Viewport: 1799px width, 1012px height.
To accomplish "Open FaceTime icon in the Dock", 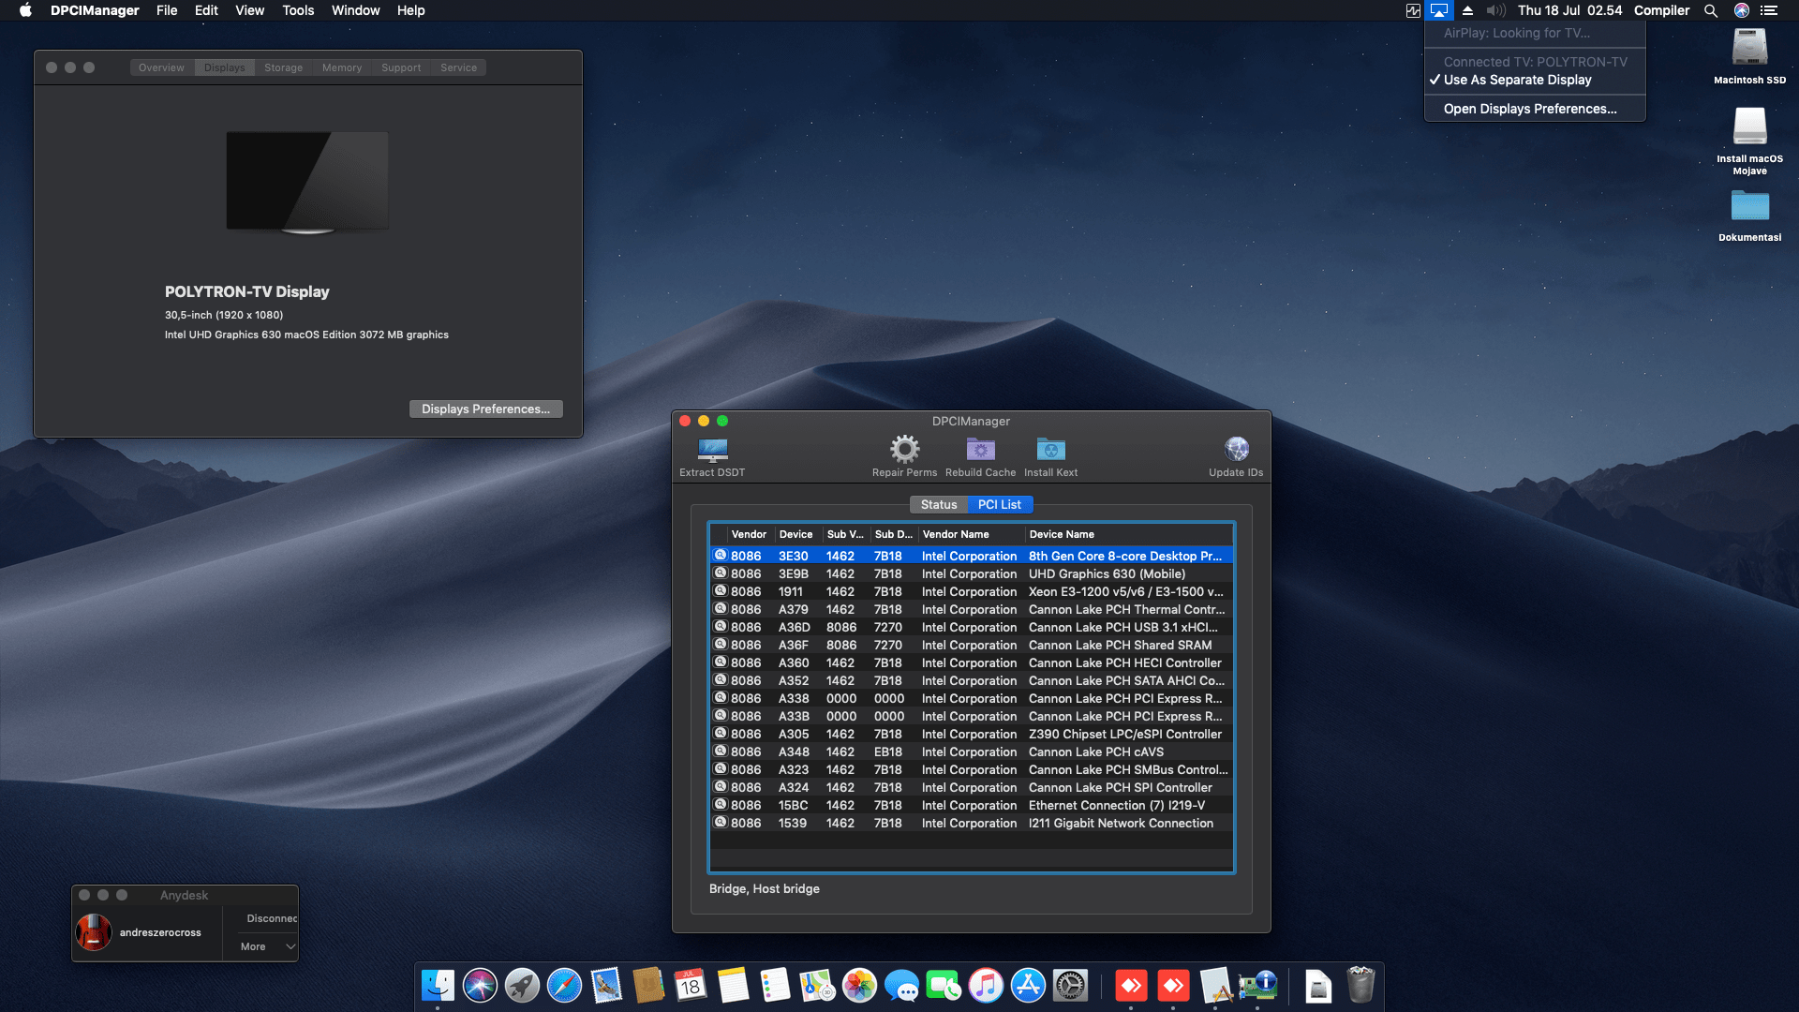I will pos(944,986).
